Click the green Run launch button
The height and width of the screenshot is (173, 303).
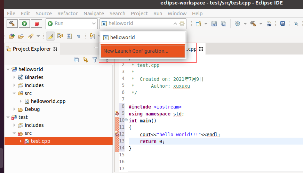(x=24, y=24)
